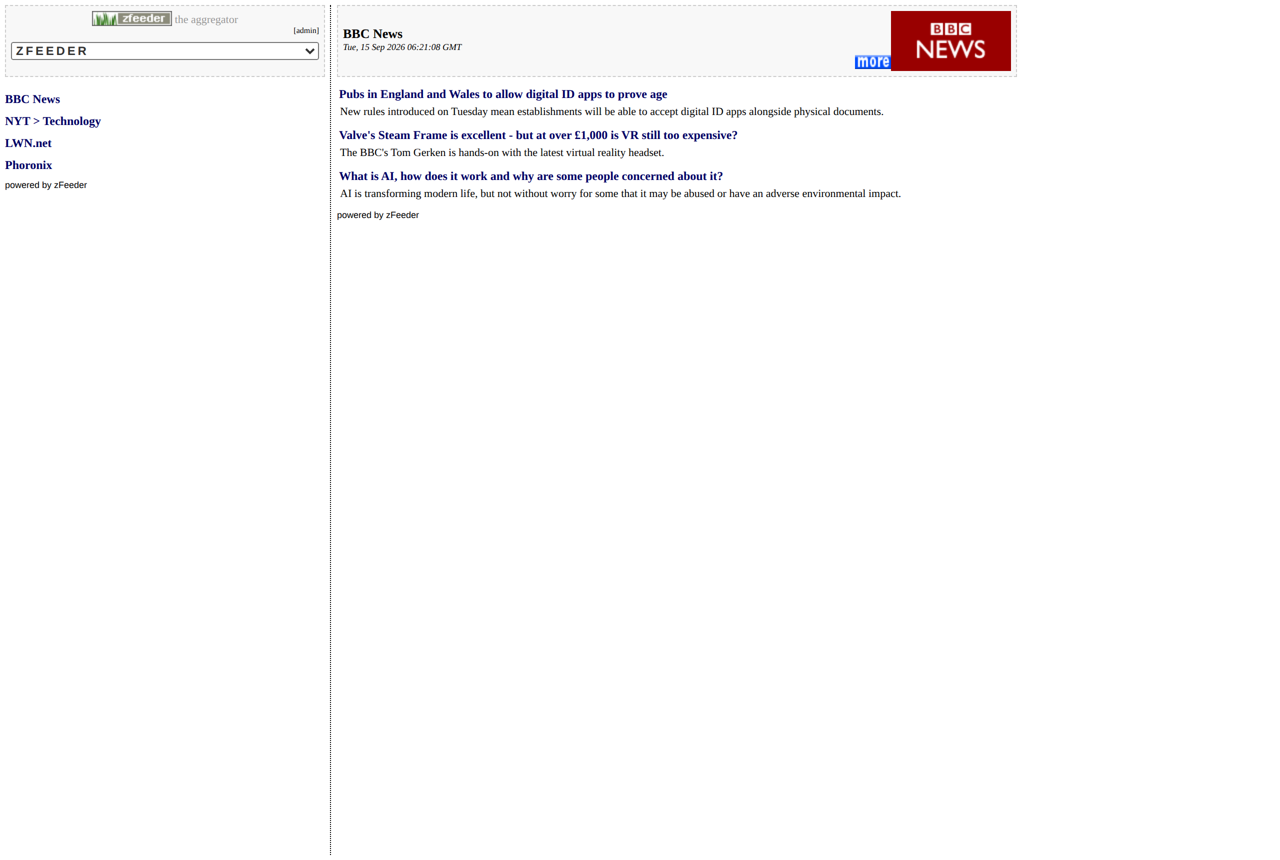Select NYT > Technology feed
Screen dimensions: 1280x860
pos(52,121)
